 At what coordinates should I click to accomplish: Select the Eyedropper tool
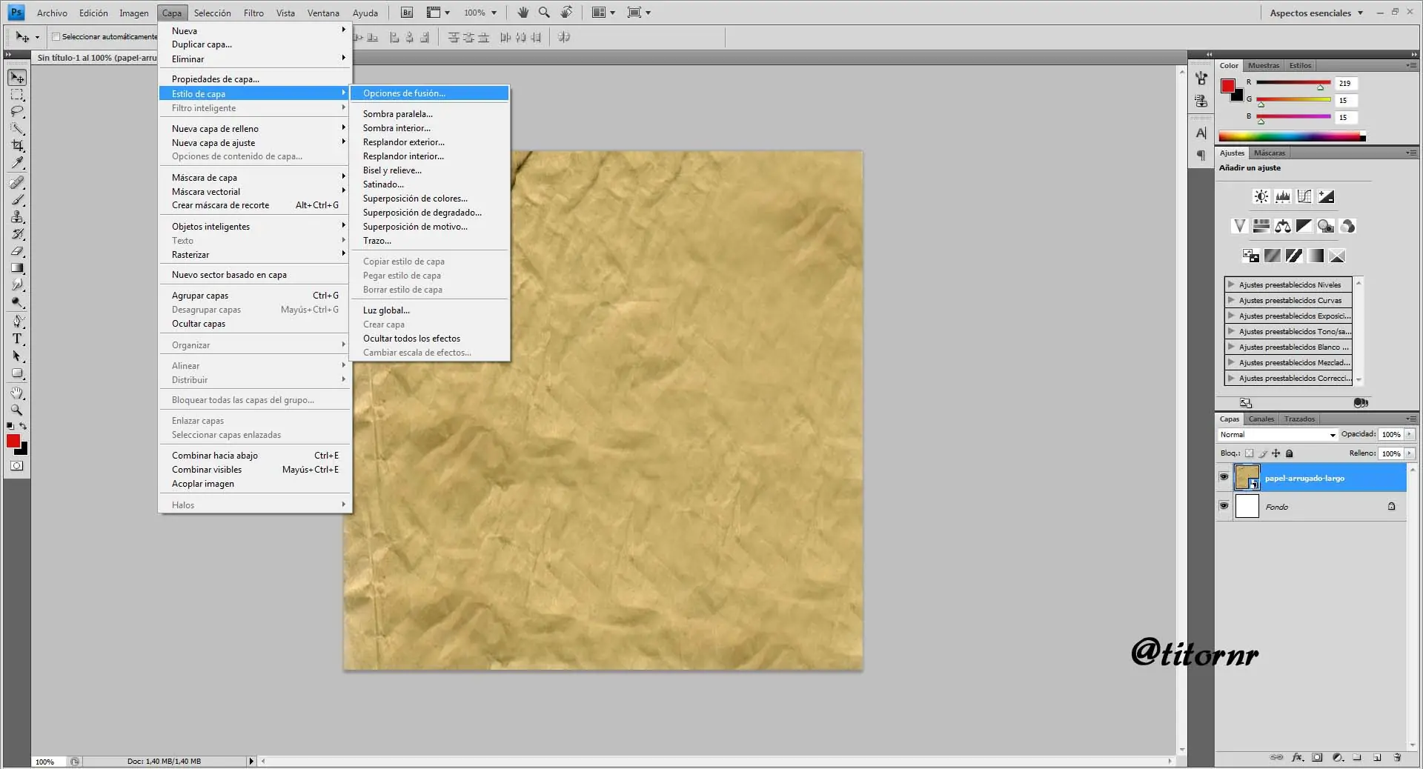pyautogui.click(x=17, y=163)
